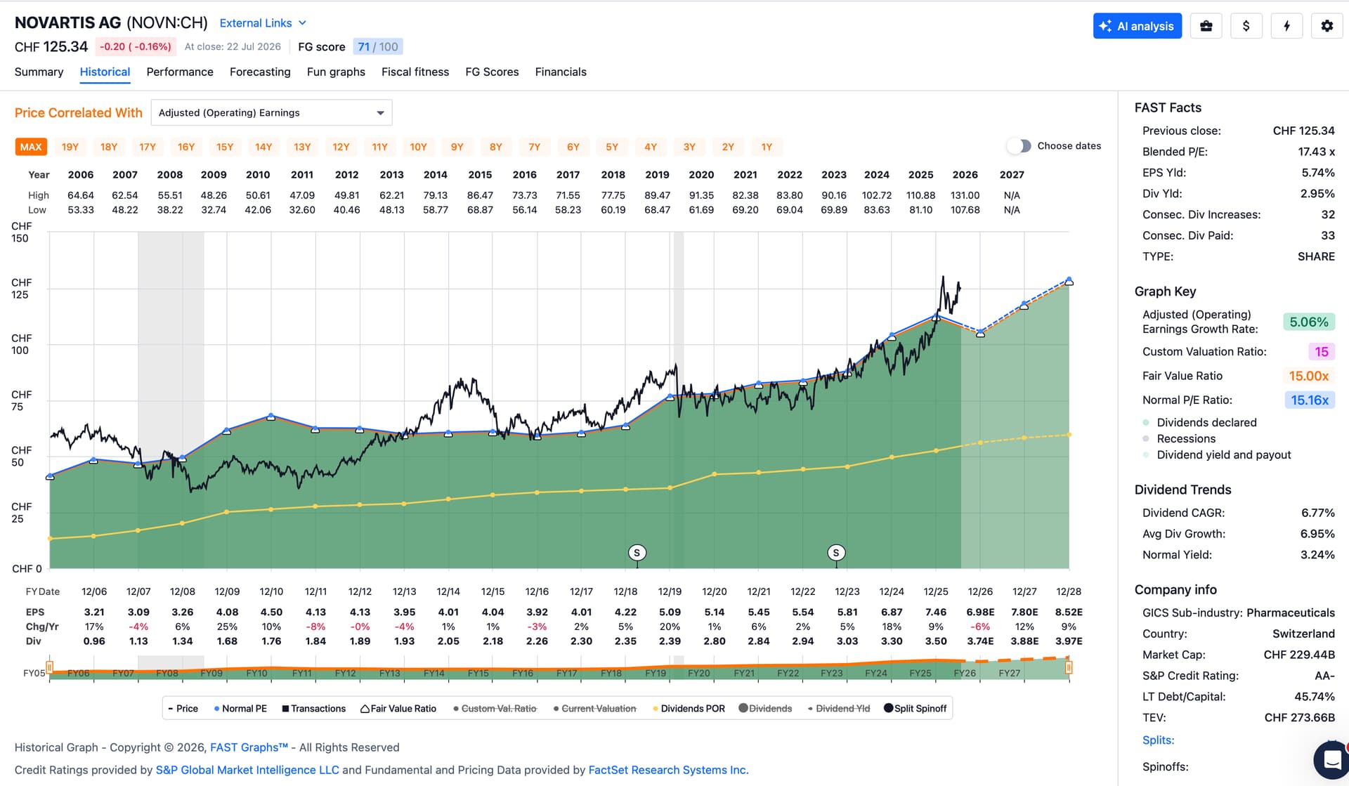1349x786 pixels.
Task: Open the Financials tab
Action: [561, 72]
